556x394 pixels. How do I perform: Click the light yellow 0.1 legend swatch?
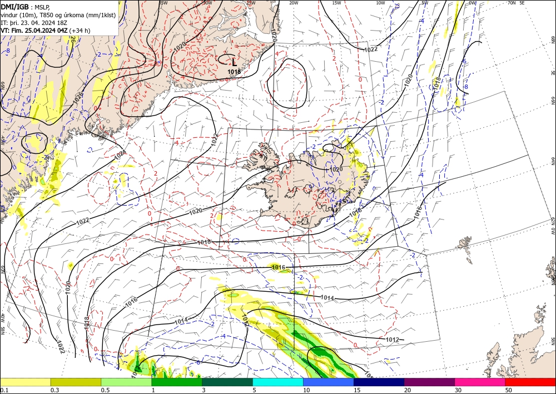point(25,382)
